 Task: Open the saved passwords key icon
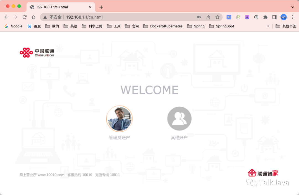pyautogui.click(x=199, y=17)
